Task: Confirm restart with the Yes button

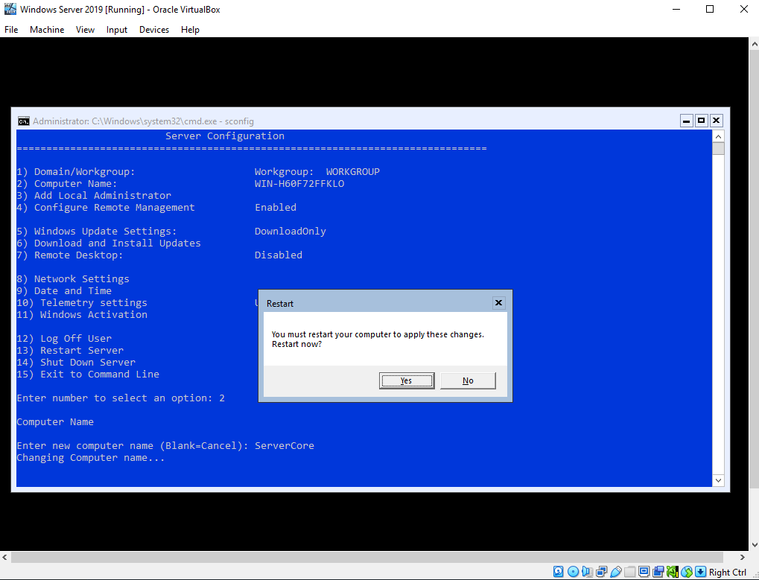Action: coord(407,380)
